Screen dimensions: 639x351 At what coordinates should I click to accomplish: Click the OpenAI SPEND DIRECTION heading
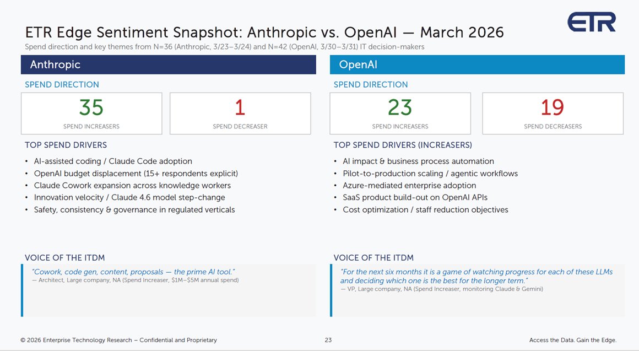(370, 84)
